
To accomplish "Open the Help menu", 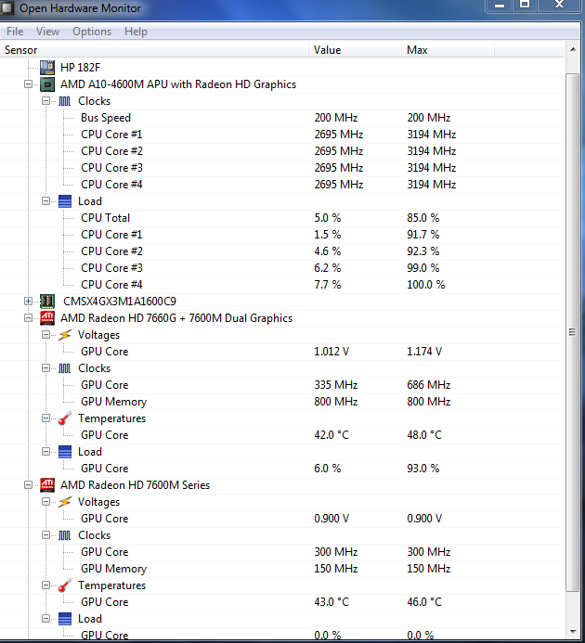I will tap(136, 32).
